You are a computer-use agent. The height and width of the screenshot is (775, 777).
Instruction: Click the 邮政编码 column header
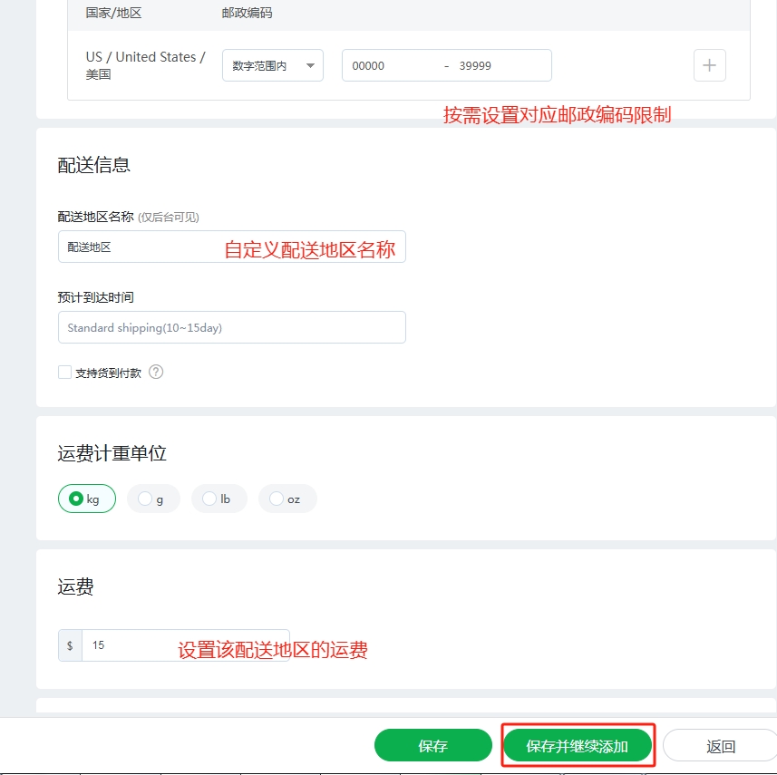coord(247,14)
